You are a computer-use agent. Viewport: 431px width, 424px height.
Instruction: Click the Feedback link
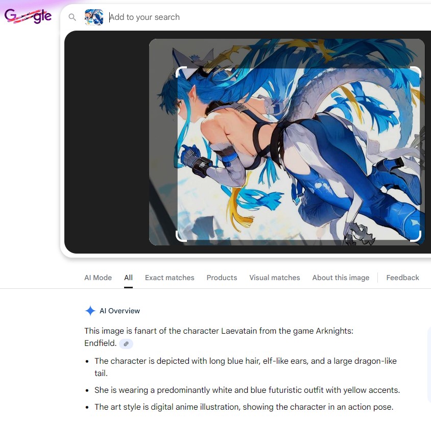[403, 278]
